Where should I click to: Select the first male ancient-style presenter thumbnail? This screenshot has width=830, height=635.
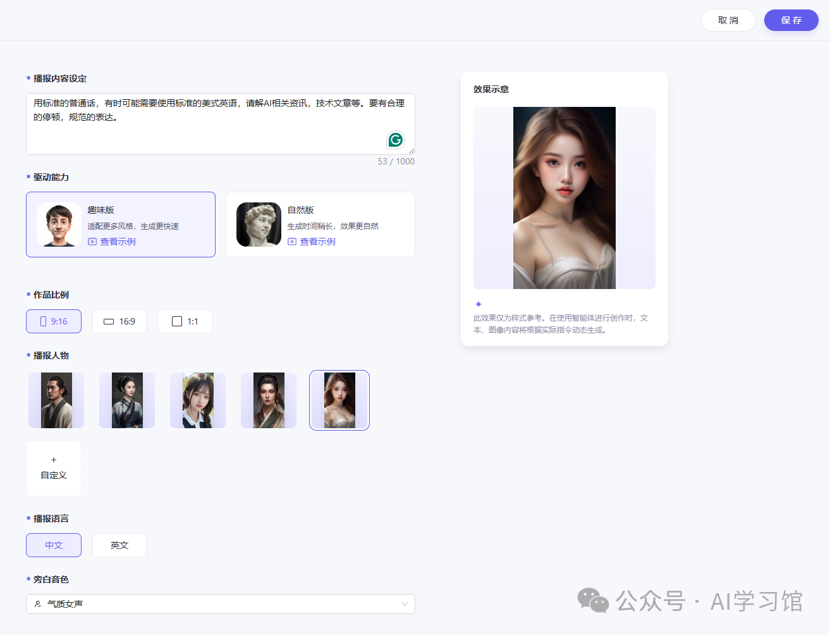[x=56, y=400]
